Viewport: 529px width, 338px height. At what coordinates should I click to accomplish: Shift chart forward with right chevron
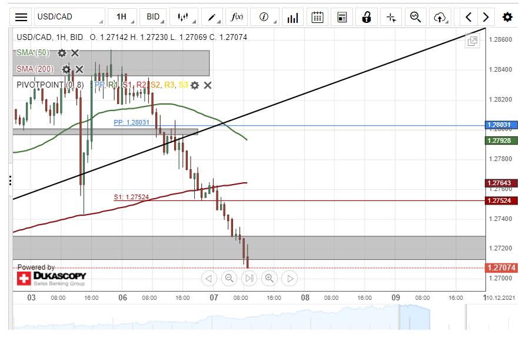point(486,17)
